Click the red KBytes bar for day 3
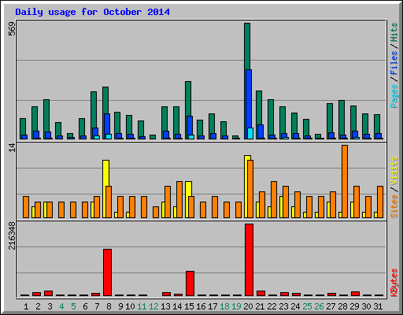 48,293
